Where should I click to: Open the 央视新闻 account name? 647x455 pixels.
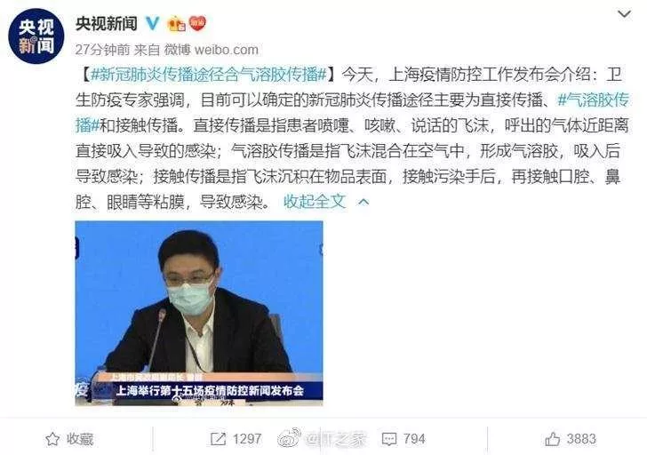click(x=107, y=23)
